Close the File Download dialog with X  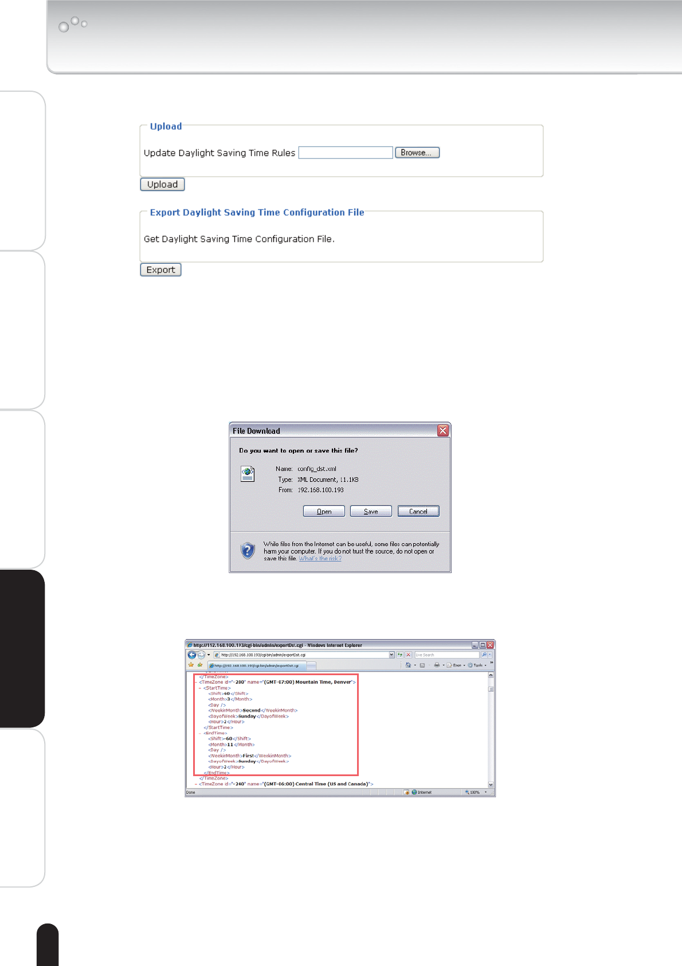[443, 430]
